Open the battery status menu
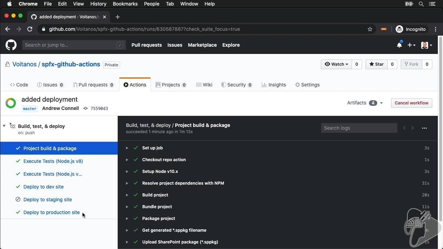The height and width of the screenshot is (249, 443). [409, 4]
